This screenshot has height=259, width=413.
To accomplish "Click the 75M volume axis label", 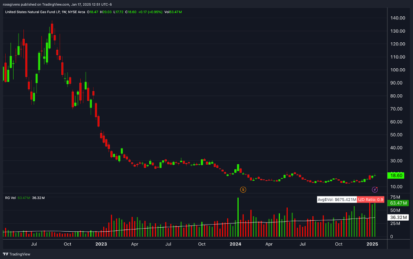I will 395,197.
